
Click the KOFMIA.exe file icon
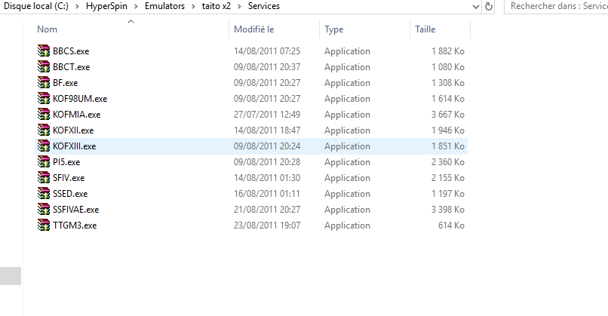pos(44,115)
